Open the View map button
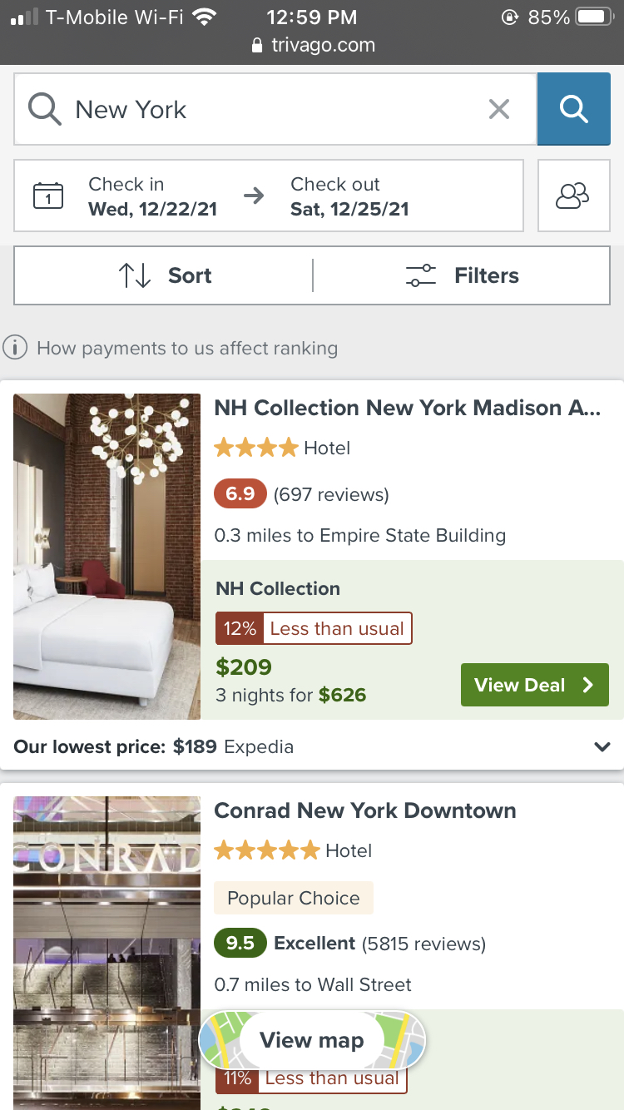Viewport: 624px width, 1110px height. click(x=312, y=1040)
